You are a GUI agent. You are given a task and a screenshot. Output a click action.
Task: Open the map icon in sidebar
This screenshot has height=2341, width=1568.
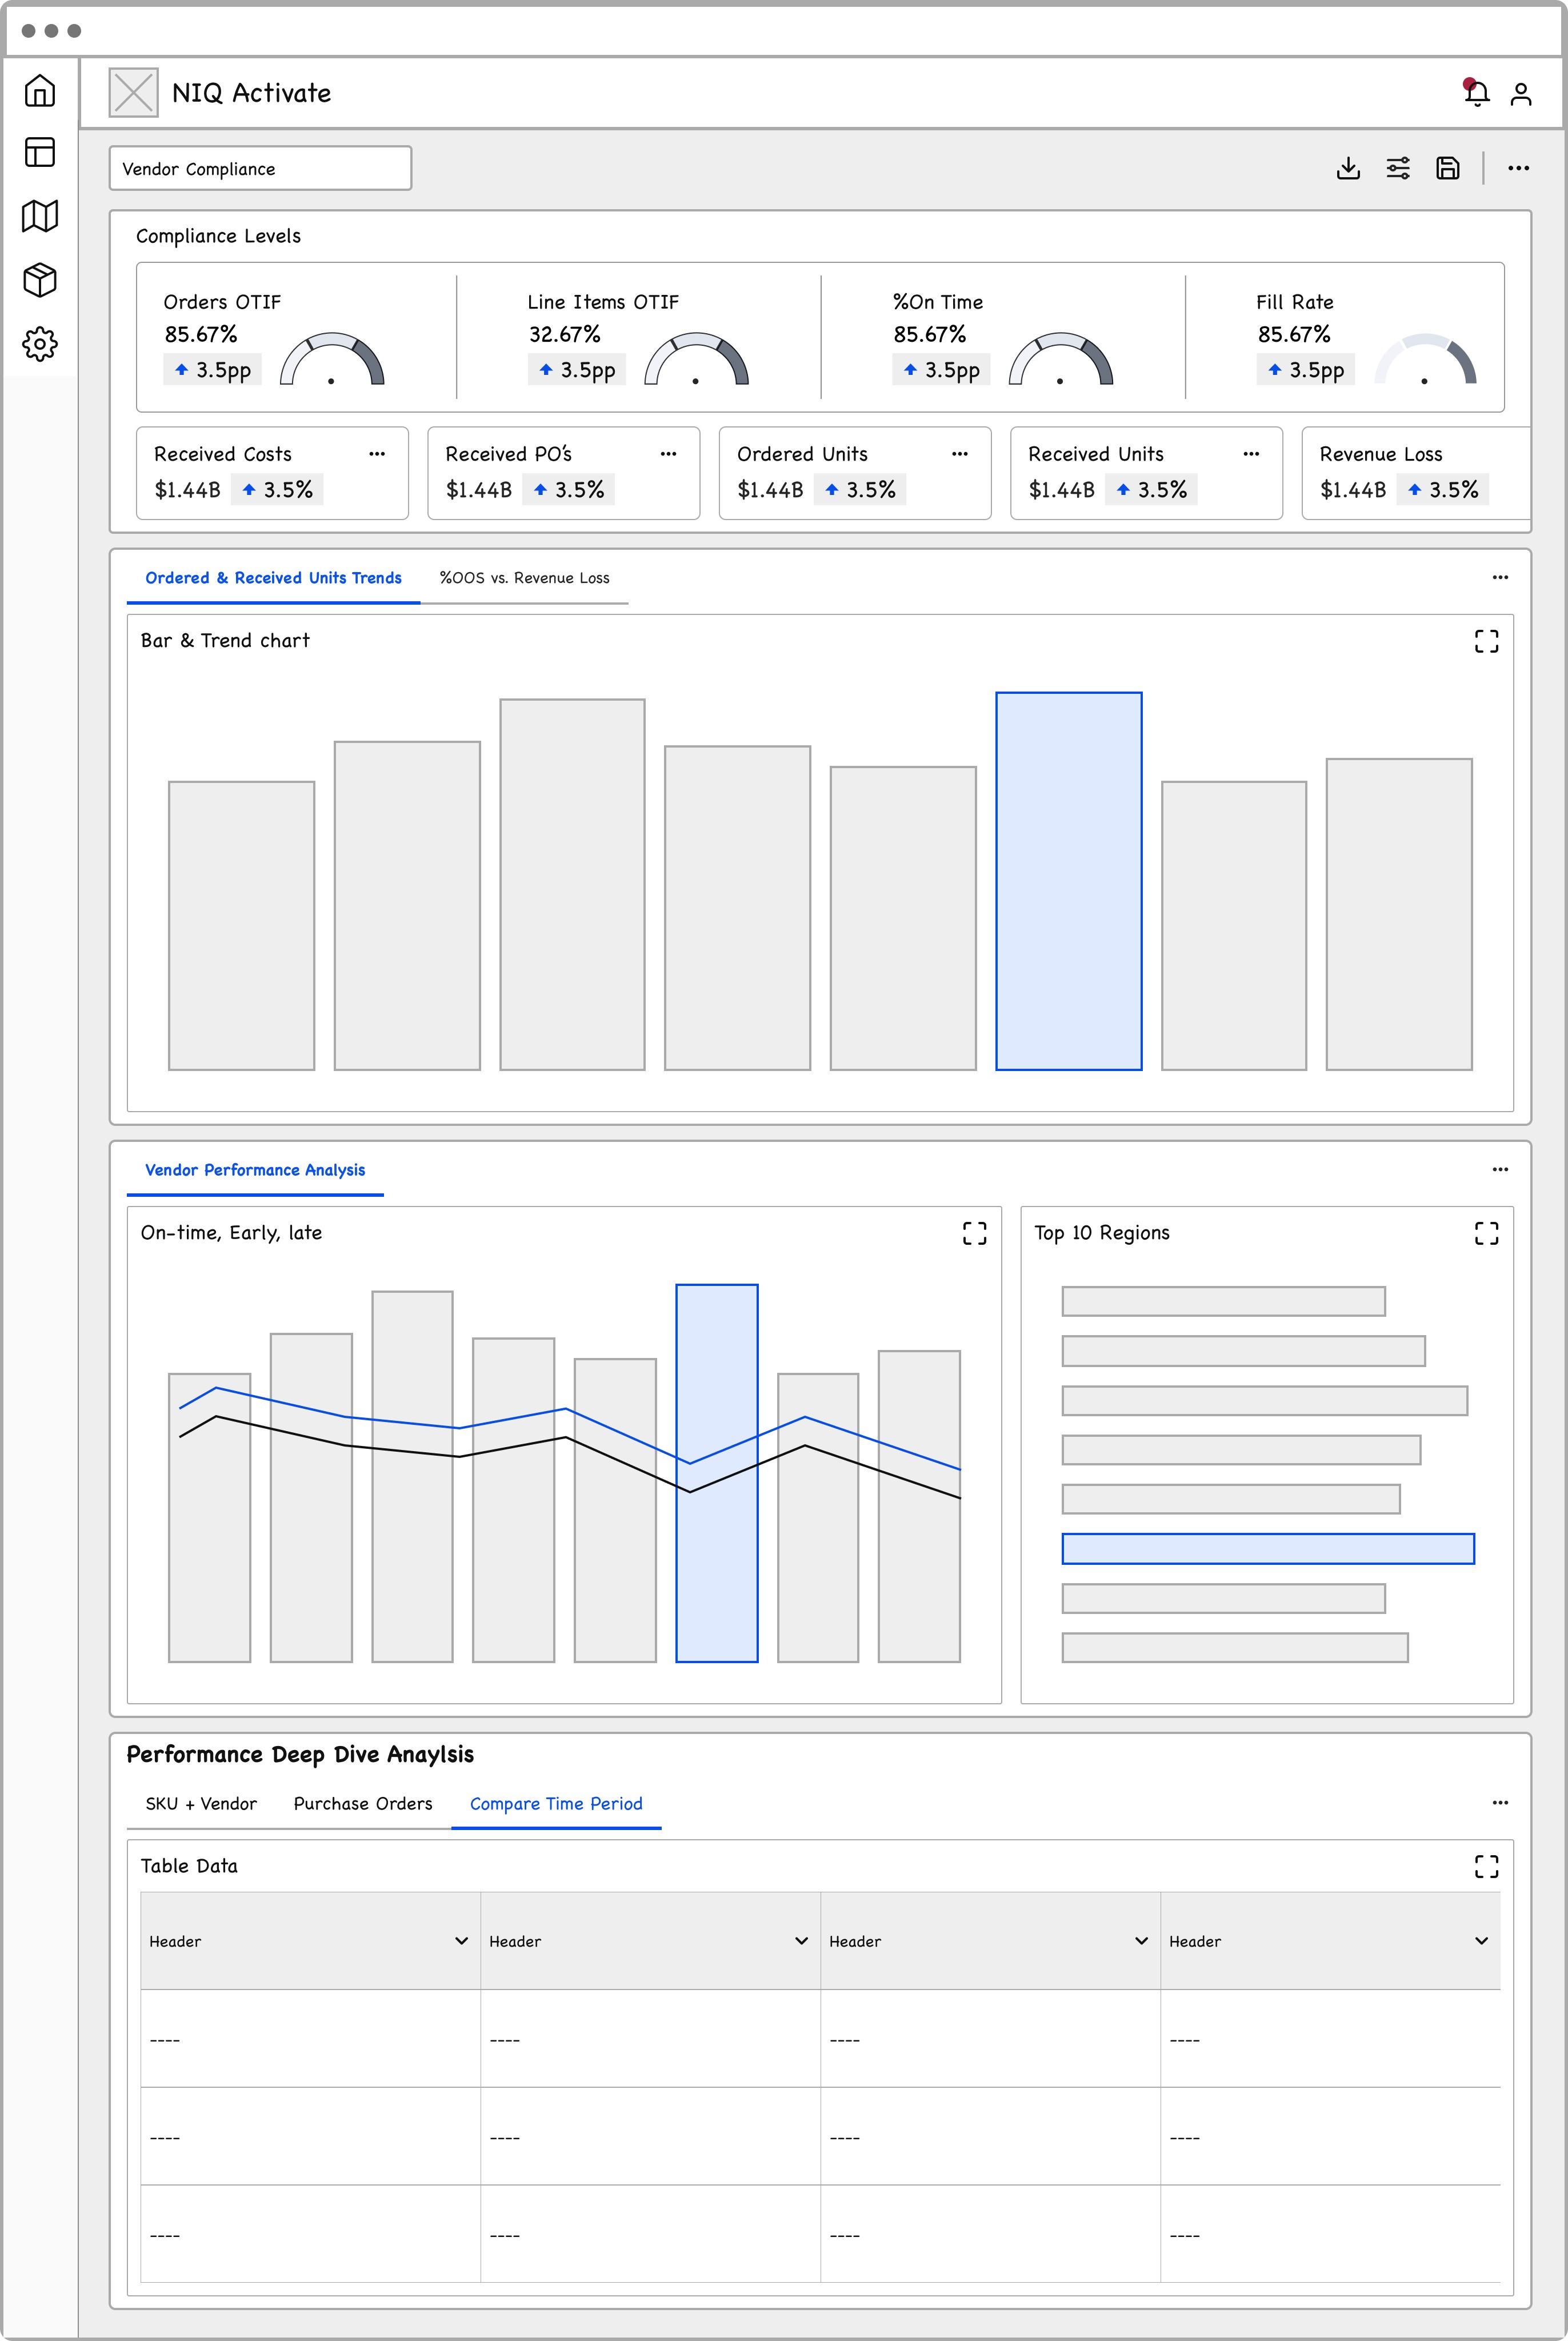[x=40, y=216]
